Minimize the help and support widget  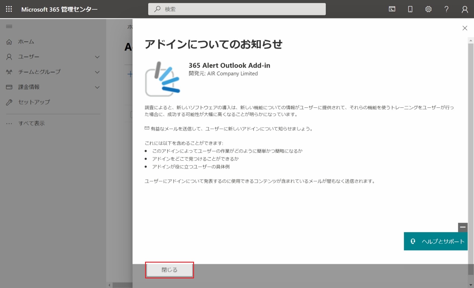click(463, 227)
